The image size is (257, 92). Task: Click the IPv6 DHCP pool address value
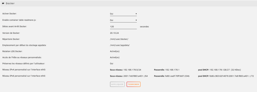[x=232, y=76]
